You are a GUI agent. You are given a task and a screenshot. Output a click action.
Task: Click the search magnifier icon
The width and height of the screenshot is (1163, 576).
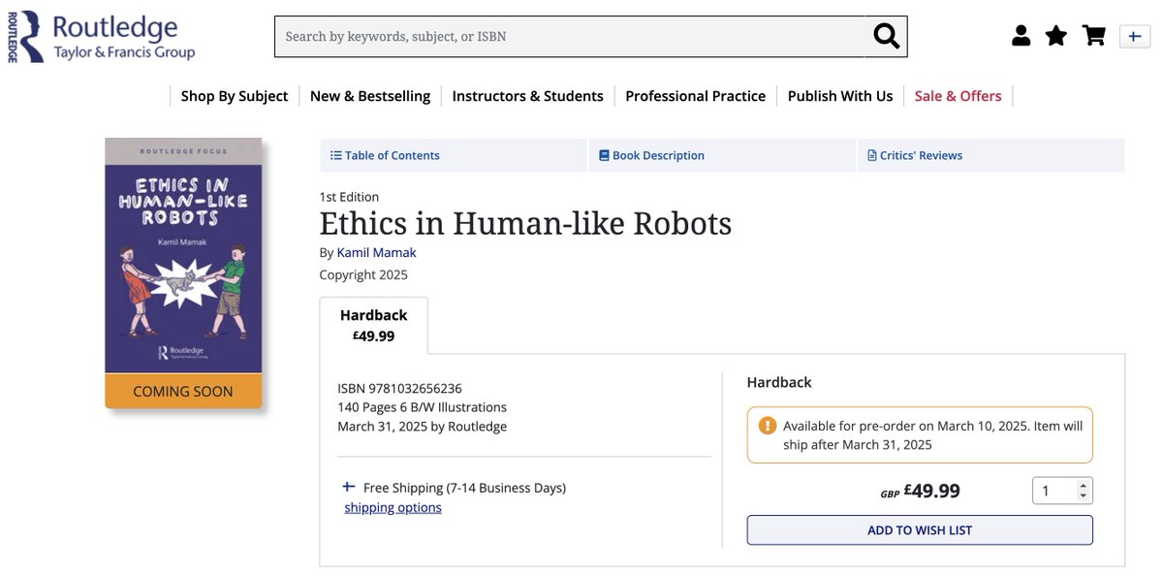click(x=885, y=35)
